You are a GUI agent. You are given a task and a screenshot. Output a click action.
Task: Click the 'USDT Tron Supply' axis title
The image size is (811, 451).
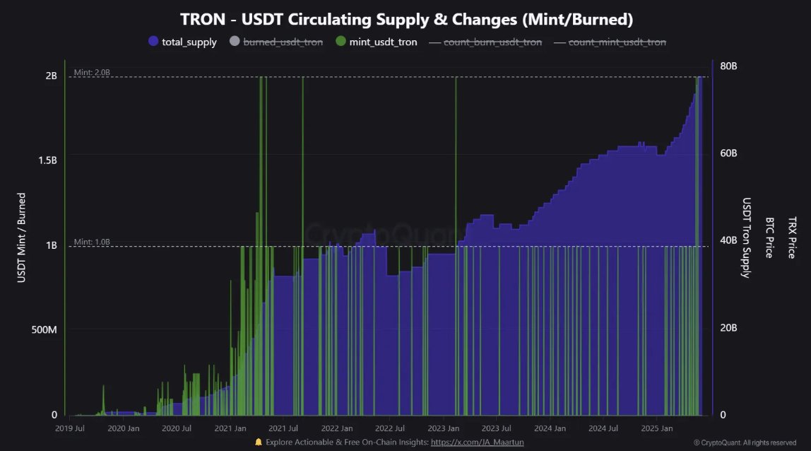click(x=746, y=238)
